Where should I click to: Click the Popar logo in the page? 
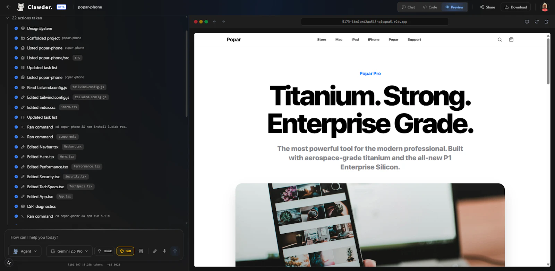coord(234,39)
